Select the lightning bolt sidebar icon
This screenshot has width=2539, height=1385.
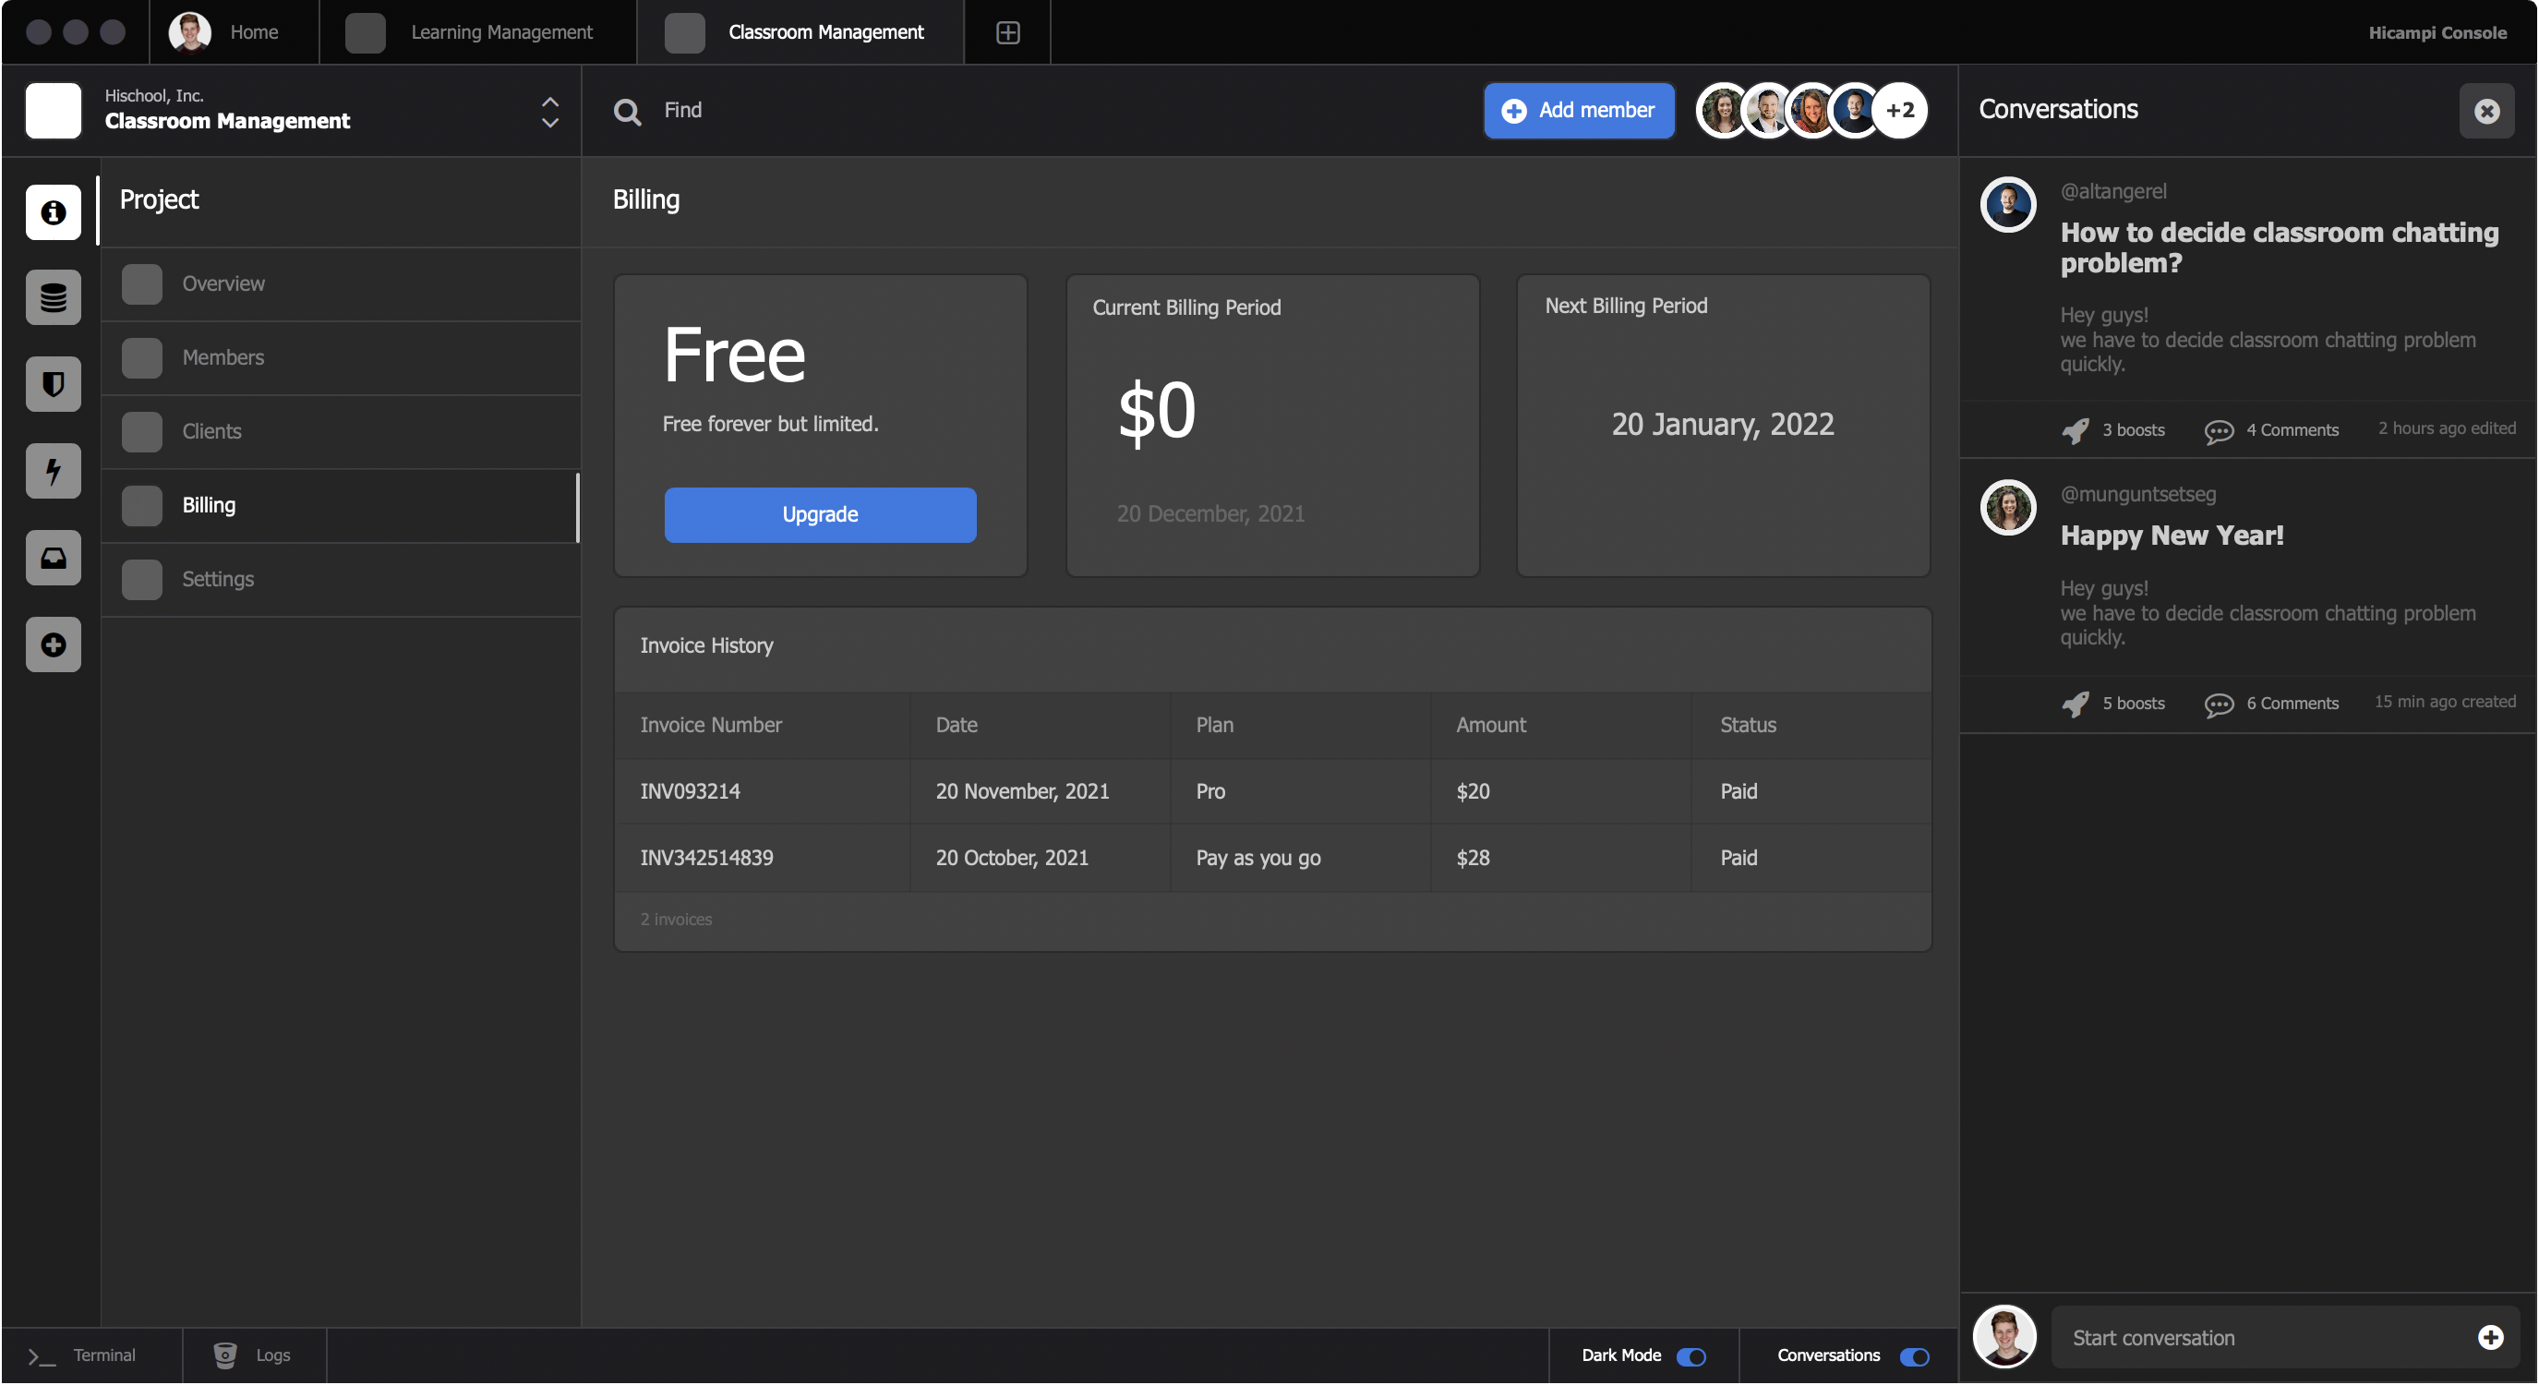54,470
